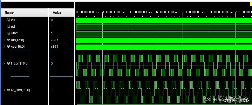Click the Q_com[19:0] bus icon

click(x=9, y=90)
